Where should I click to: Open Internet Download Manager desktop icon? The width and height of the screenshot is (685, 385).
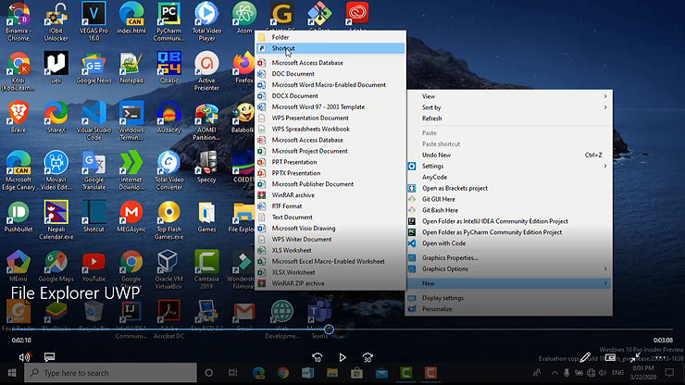pyautogui.click(x=131, y=170)
